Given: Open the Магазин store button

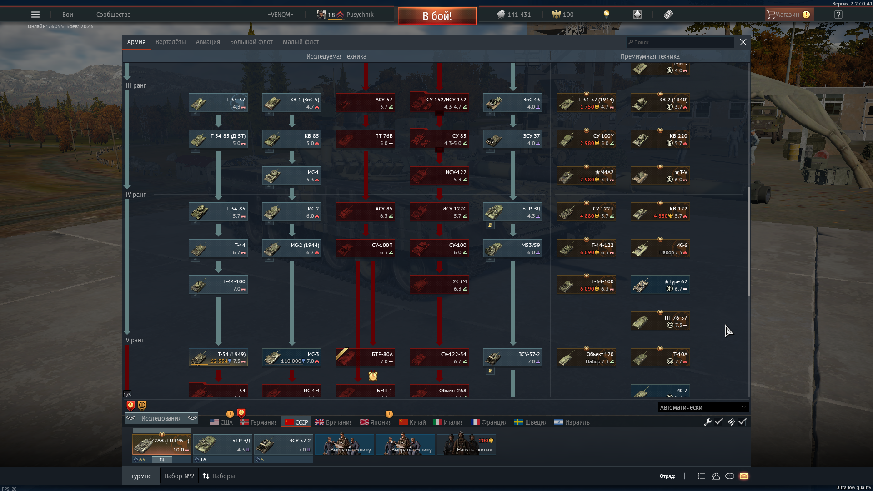Looking at the screenshot, I should 789,15.
